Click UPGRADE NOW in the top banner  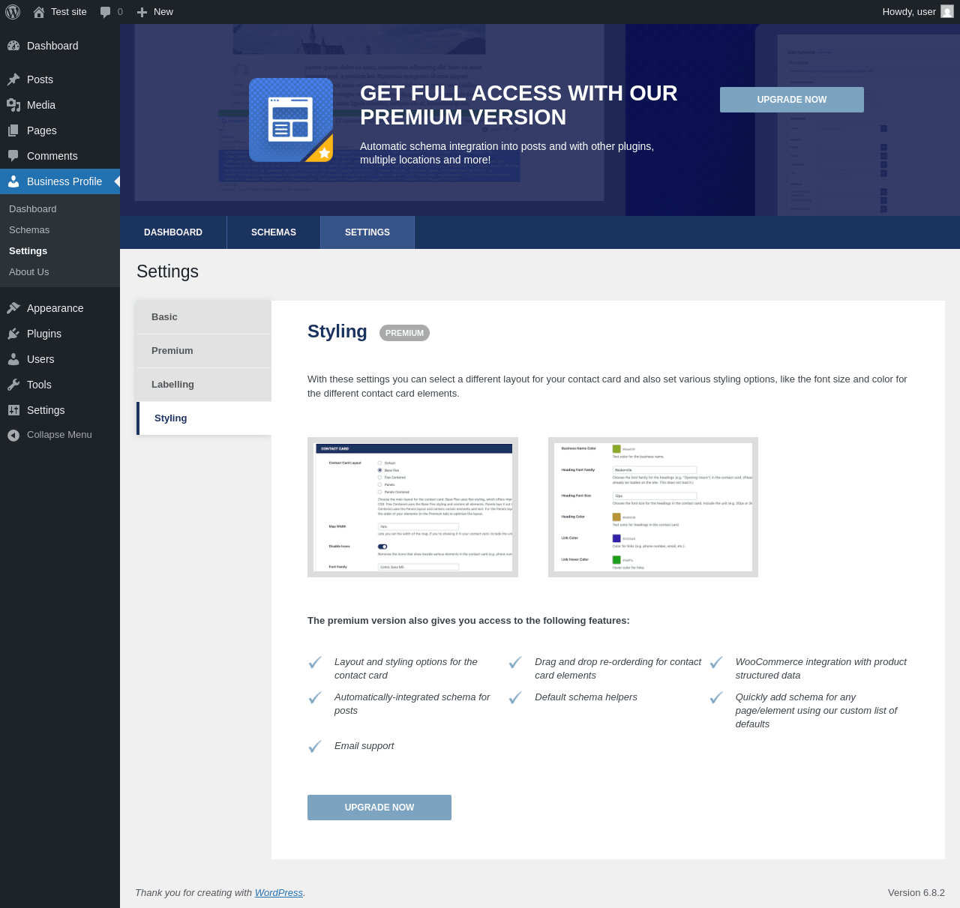click(x=792, y=100)
